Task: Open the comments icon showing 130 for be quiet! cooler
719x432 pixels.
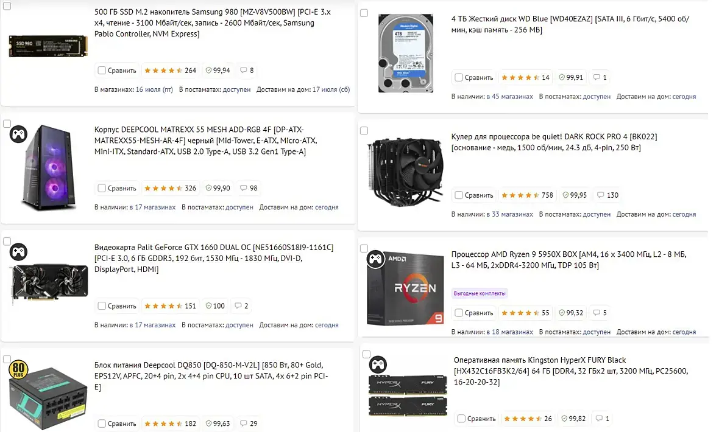Action: tap(608, 195)
